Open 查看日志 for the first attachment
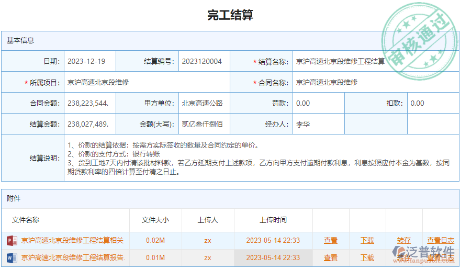 (x=441, y=241)
